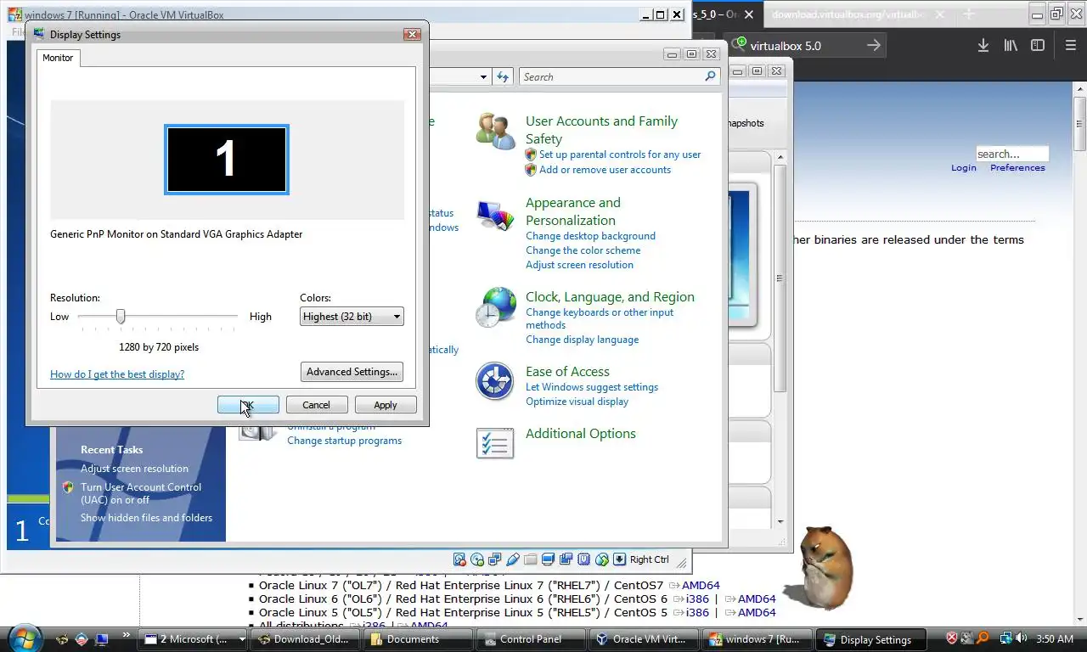The image size is (1087, 652).
Task: Click the network adapters status icon
Action: tap(495, 559)
